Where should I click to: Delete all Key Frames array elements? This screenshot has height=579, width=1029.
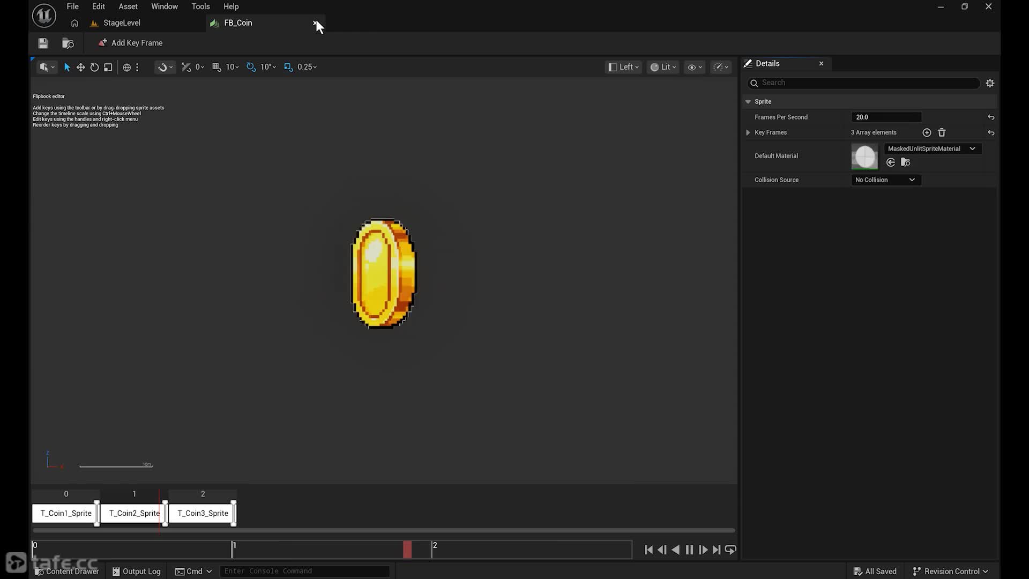click(942, 132)
